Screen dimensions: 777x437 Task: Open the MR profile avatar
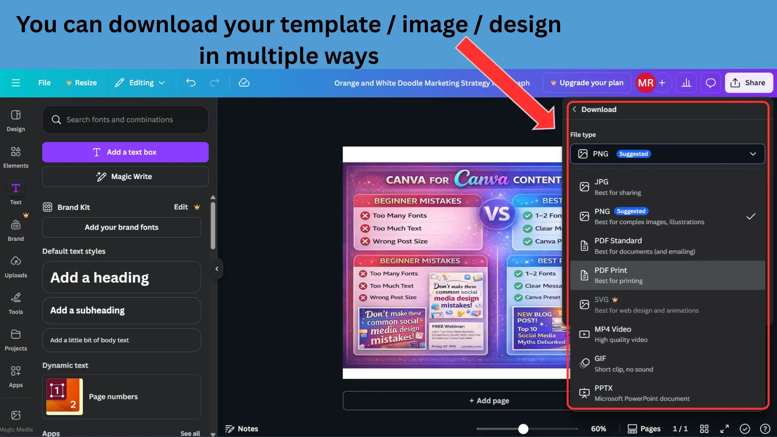click(646, 83)
